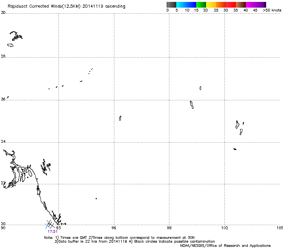Click the 'NOAA/NESDIS/Office of Research and Applications' credit

coord(225,246)
